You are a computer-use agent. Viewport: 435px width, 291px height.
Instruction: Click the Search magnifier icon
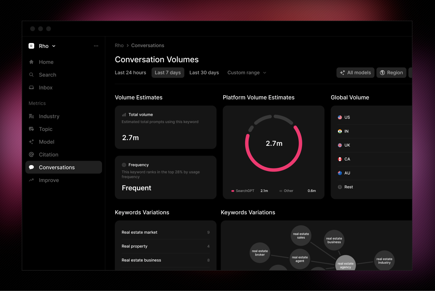click(32, 75)
